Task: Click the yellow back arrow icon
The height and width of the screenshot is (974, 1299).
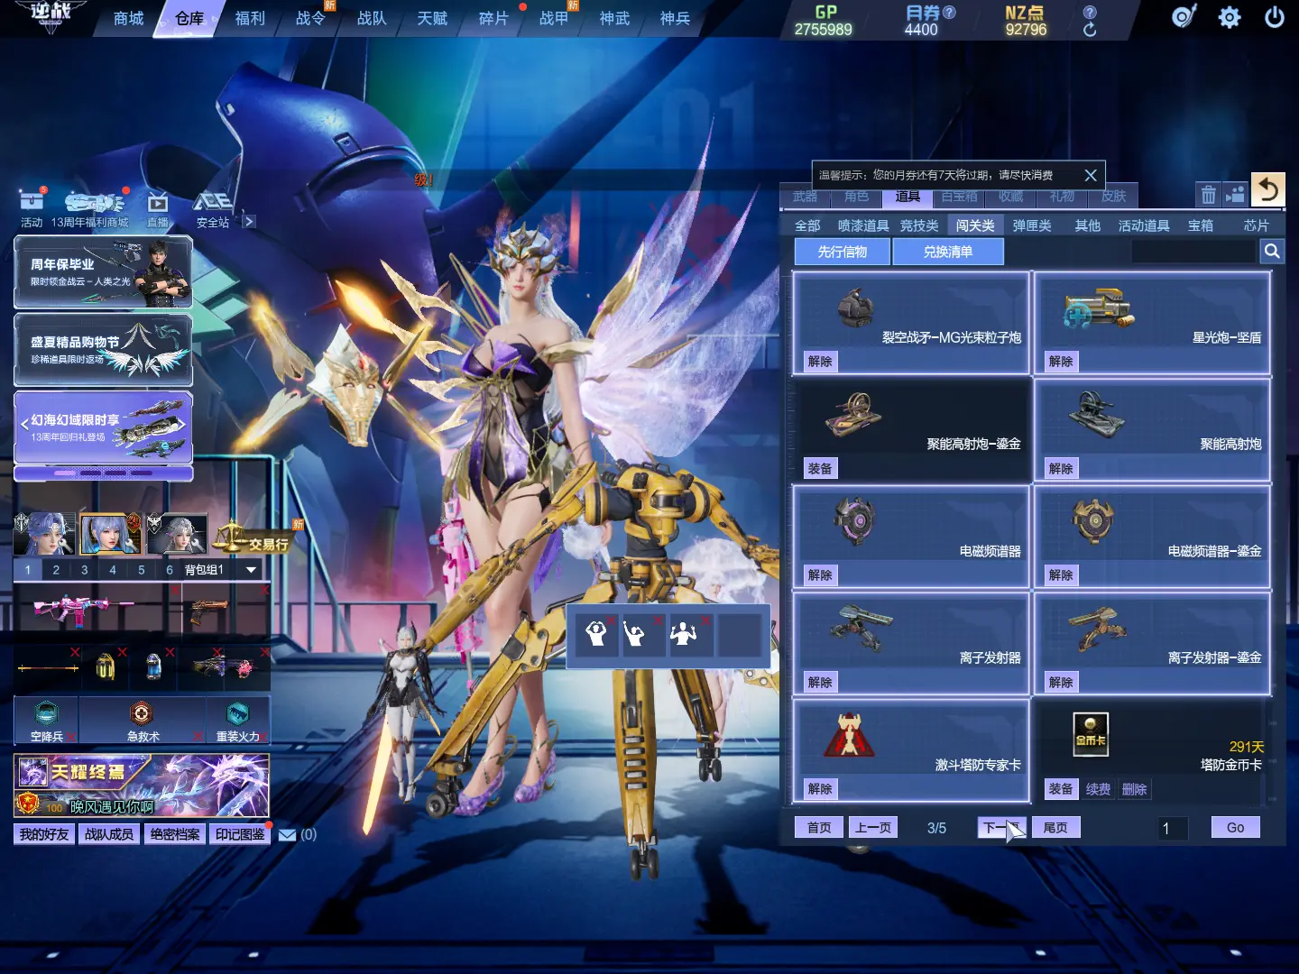Action: click(1268, 189)
